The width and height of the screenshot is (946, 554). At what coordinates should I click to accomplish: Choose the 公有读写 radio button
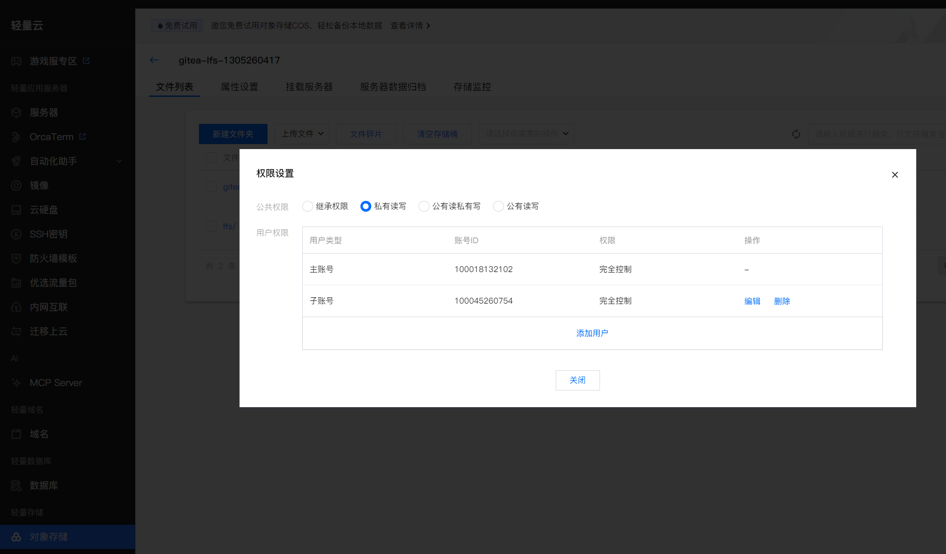click(x=498, y=206)
